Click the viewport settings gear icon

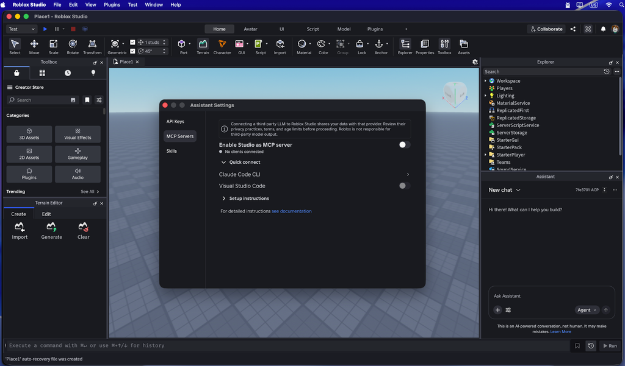tap(475, 62)
